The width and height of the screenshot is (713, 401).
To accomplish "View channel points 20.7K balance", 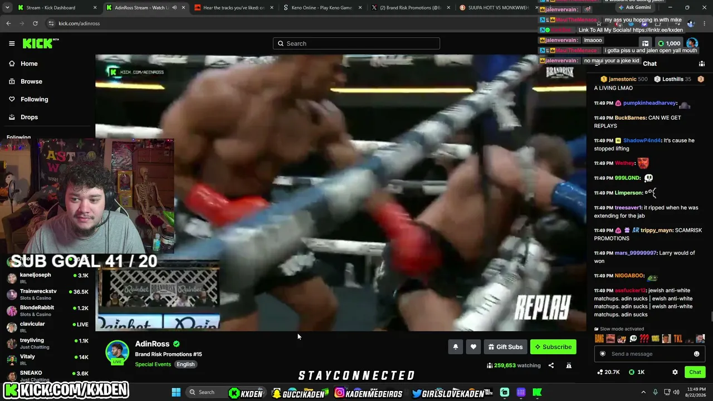I will [x=608, y=372].
